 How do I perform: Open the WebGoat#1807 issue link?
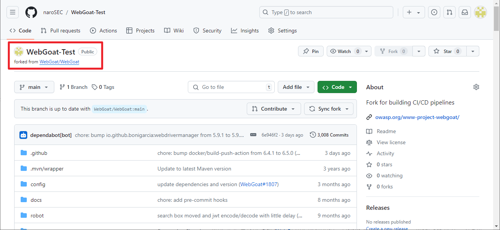click(x=259, y=184)
